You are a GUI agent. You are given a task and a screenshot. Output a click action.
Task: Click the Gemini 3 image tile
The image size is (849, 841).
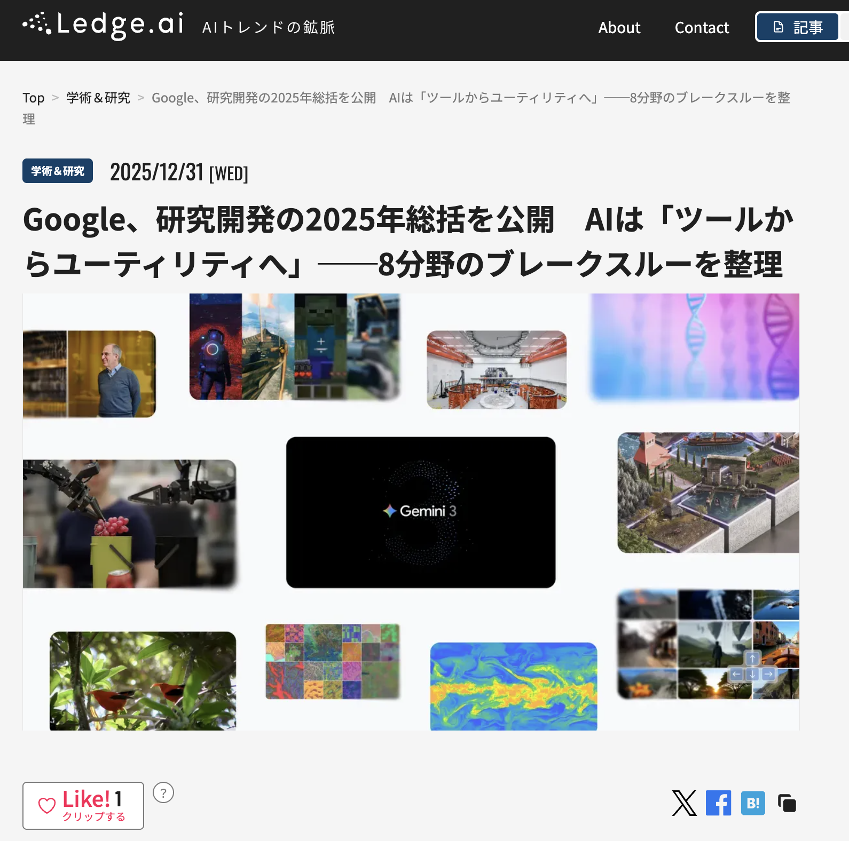[421, 512]
